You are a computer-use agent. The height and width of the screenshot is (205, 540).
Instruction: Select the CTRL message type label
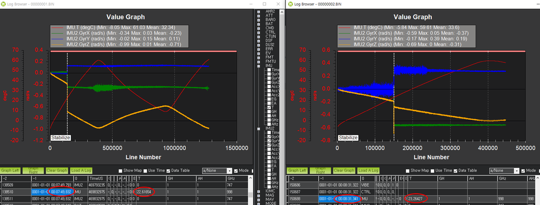pos(270,32)
